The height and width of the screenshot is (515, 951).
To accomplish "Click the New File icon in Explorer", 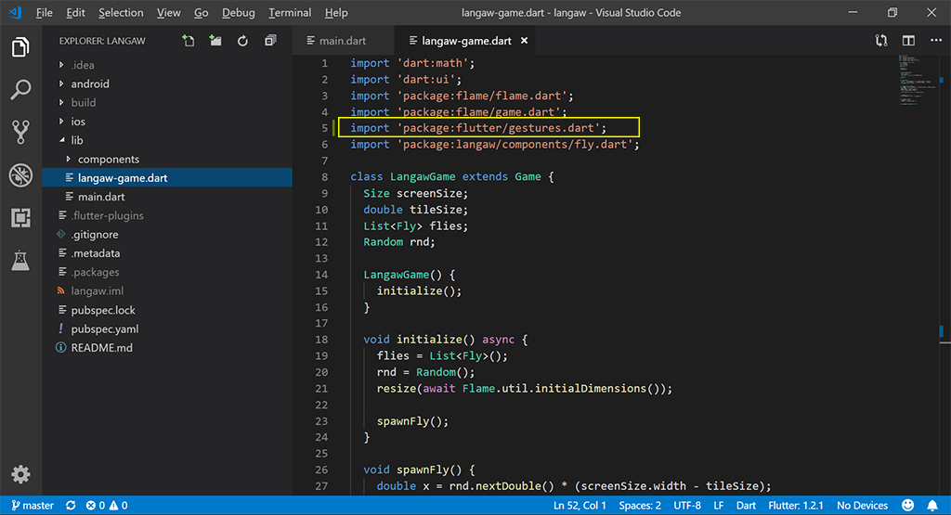I will click(x=189, y=41).
